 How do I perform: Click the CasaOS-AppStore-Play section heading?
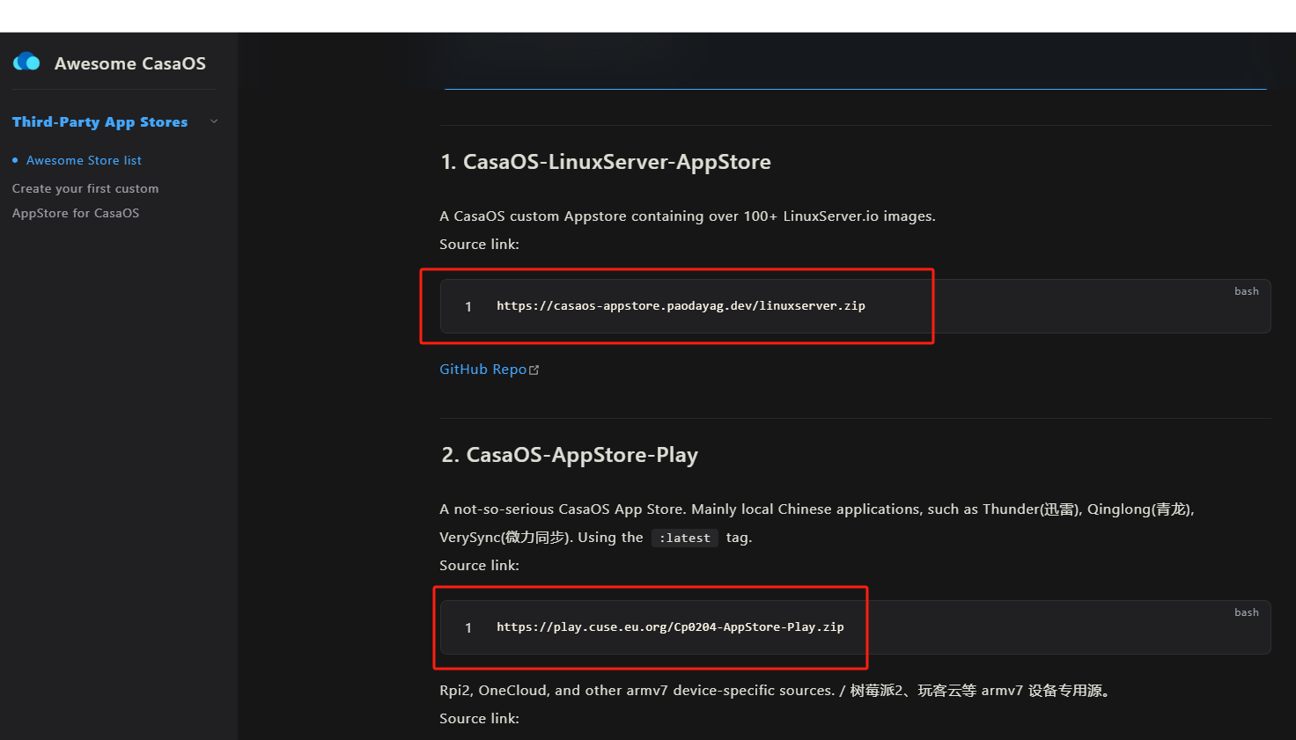(x=570, y=455)
